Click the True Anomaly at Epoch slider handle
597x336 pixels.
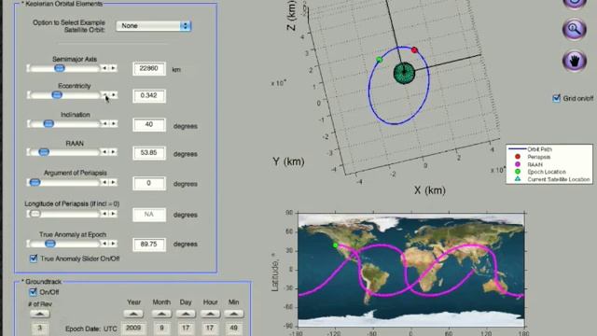49,244
